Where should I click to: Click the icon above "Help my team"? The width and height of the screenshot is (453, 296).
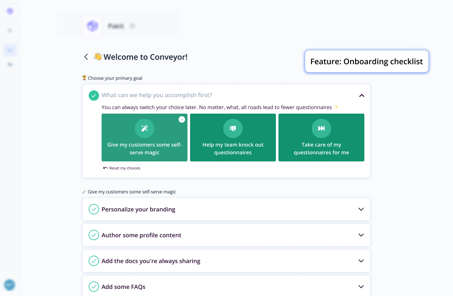233,128
